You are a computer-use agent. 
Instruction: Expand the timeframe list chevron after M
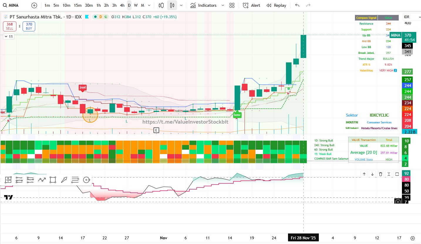coord(150,5)
